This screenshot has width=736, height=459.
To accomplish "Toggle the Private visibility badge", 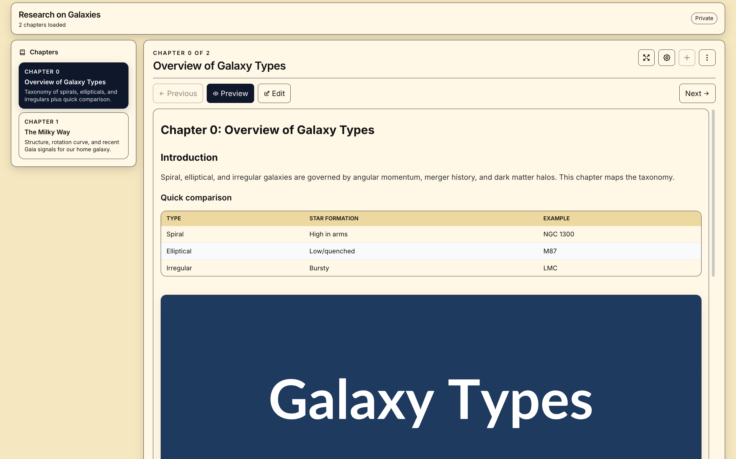I will tap(704, 18).
